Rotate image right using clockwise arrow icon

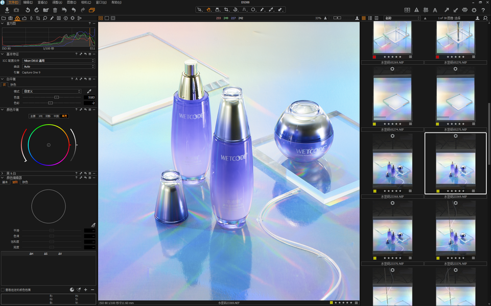pyautogui.click(x=37, y=10)
